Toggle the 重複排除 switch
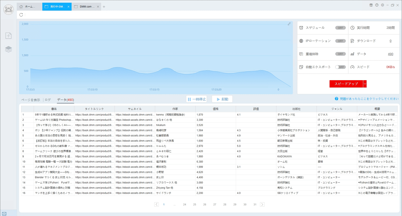Image resolution: width=402 pixels, height=216 pixels. coord(340,54)
